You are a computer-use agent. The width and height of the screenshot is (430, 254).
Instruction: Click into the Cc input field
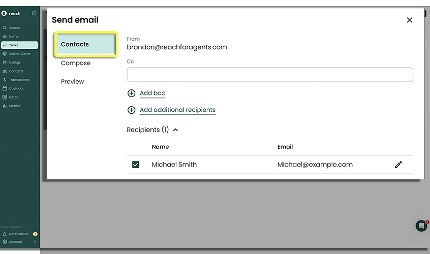point(269,75)
